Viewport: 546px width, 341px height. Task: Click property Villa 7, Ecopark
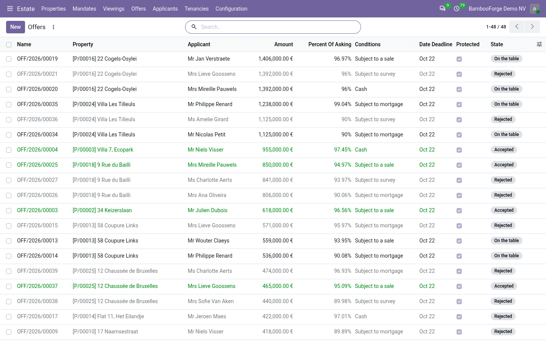tap(103, 150)
